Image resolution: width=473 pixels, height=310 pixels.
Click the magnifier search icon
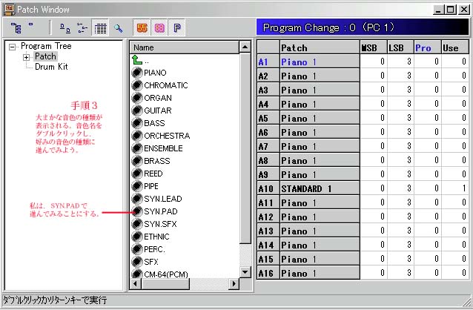pos(117,27)
